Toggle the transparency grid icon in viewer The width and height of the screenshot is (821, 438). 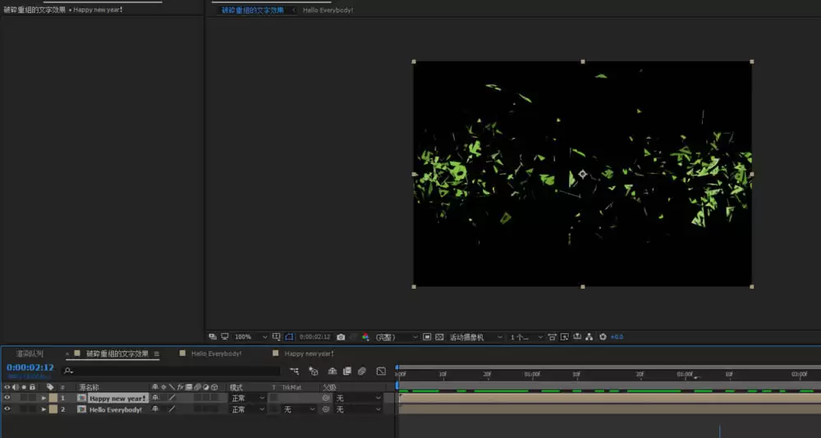tap(439, 337)
